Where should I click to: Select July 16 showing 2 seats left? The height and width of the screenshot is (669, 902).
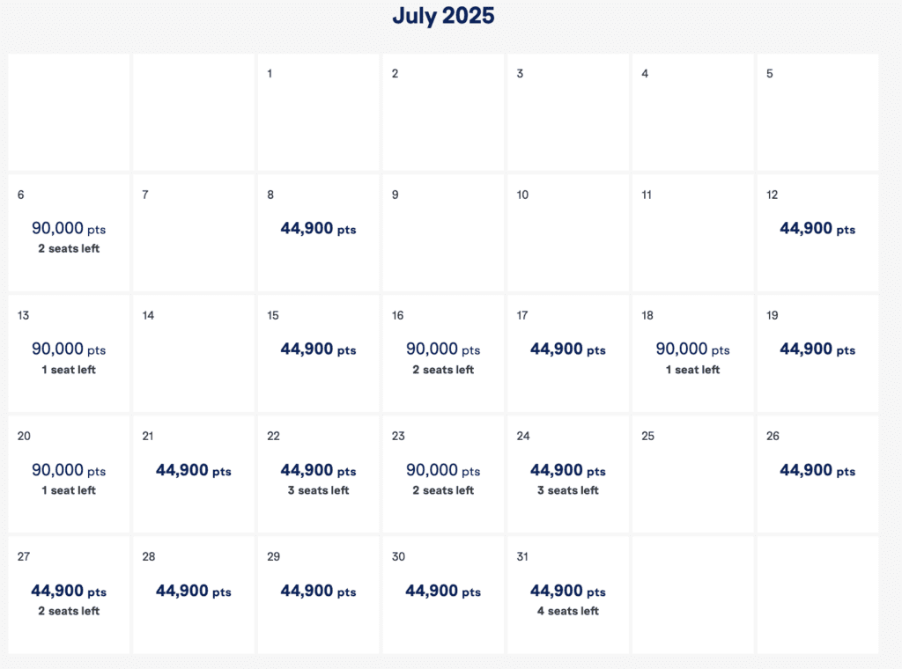tap(442, 352)
